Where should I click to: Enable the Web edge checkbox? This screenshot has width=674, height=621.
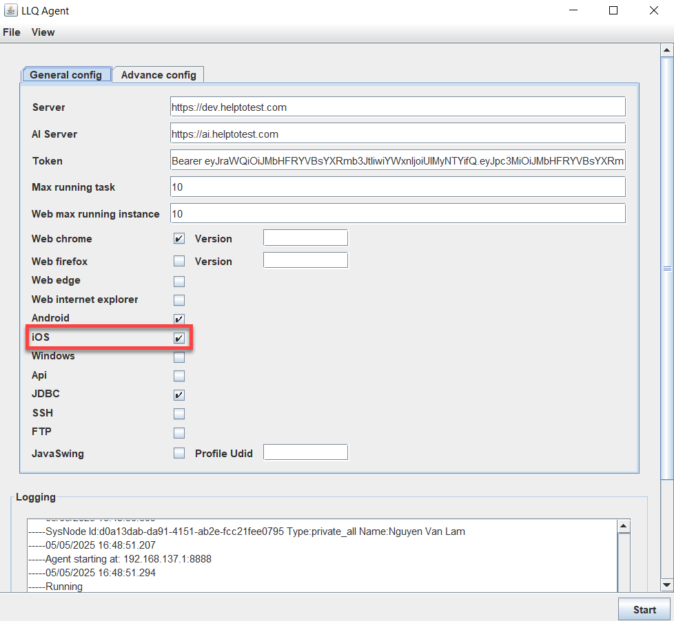coord(179,281)
